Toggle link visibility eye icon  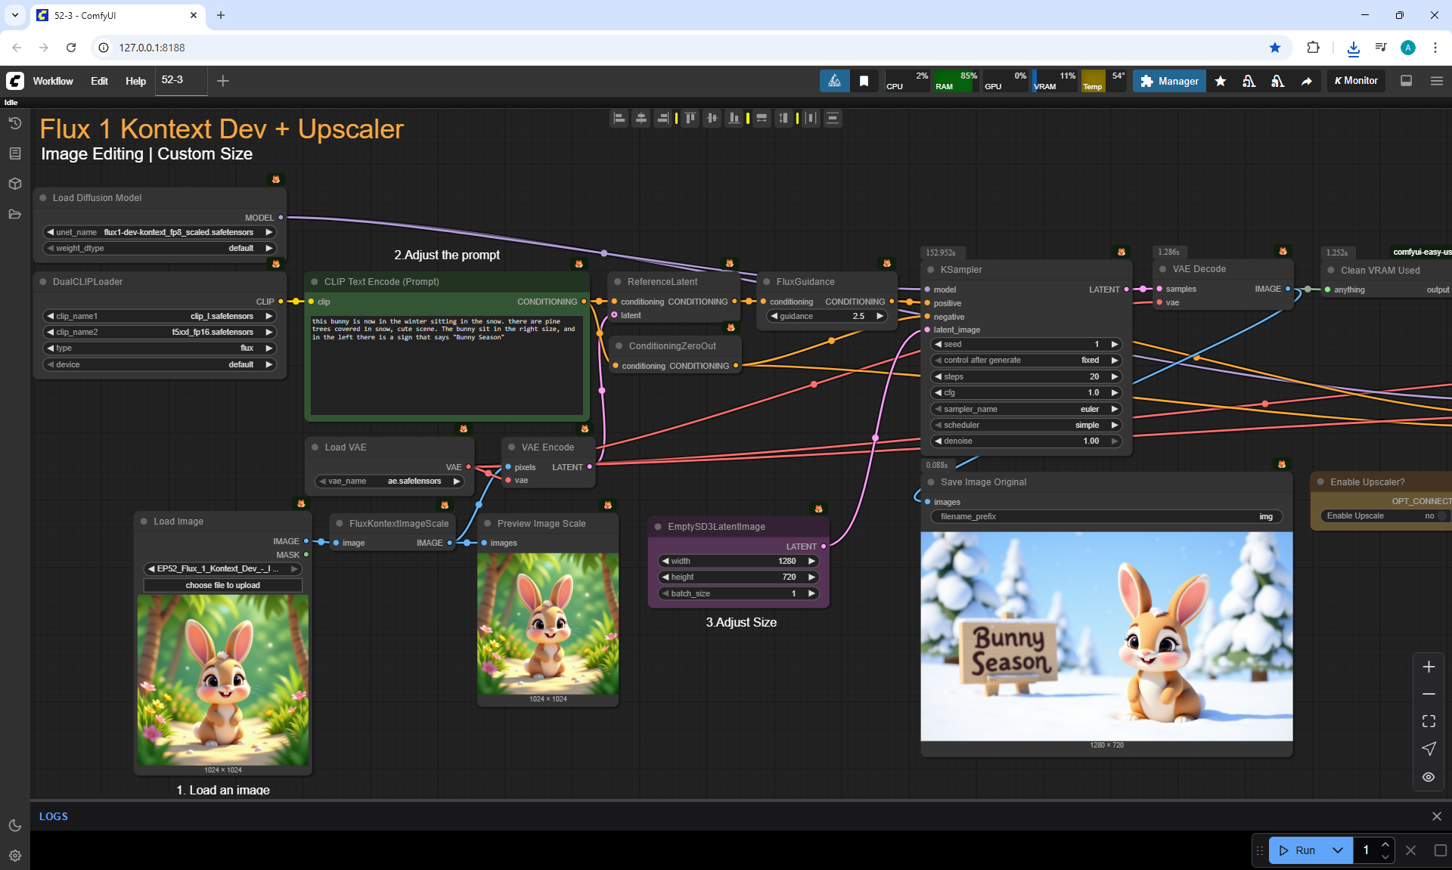pos(1429,777)
